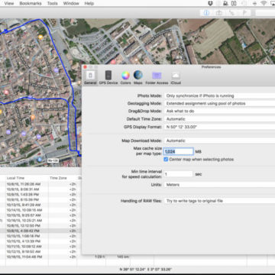Open the Map Download Mode dropdown

click(219, 141)
